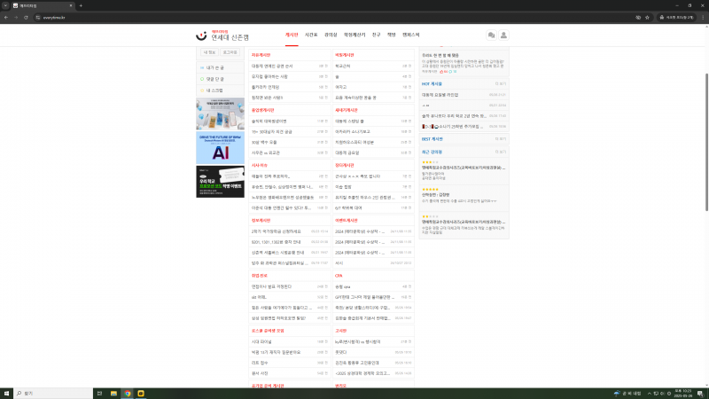Open the 학점계산기 tab

[354, 35]
